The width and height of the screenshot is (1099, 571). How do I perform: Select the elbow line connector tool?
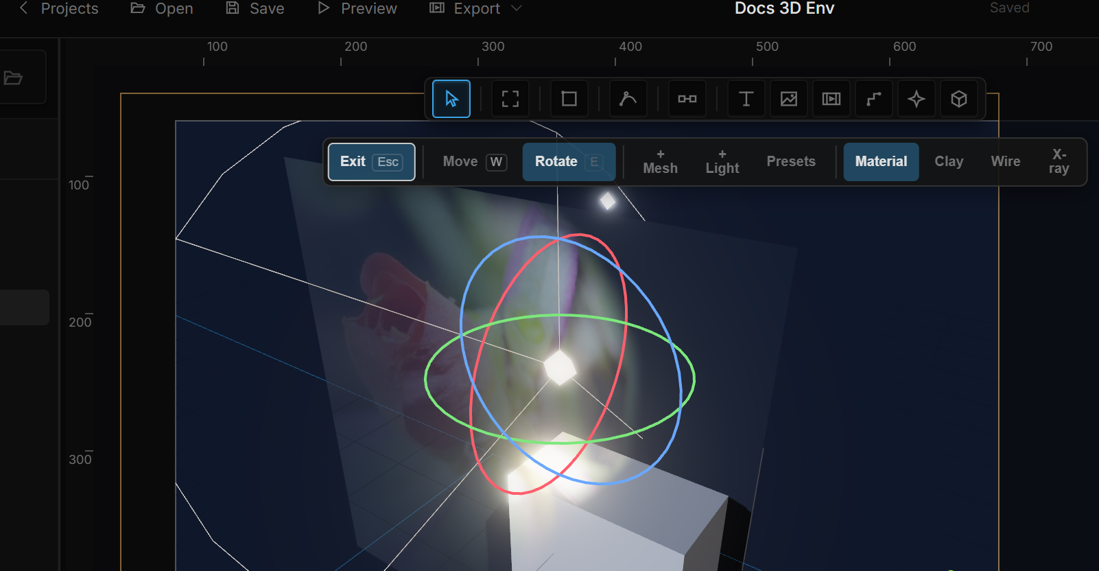tap(873, 99)
